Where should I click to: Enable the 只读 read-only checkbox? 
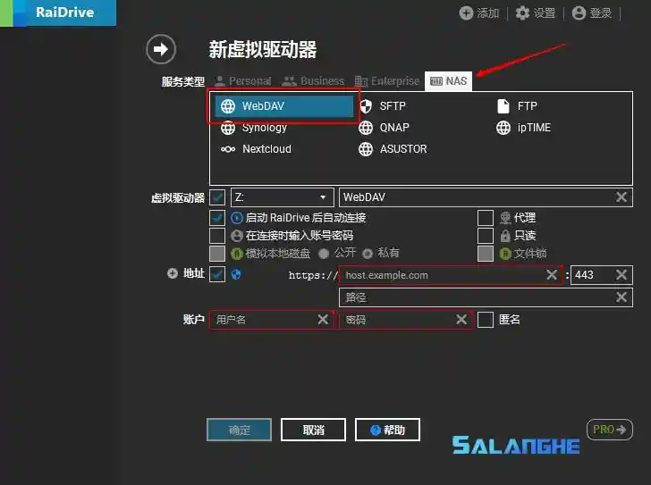(486, 236)
